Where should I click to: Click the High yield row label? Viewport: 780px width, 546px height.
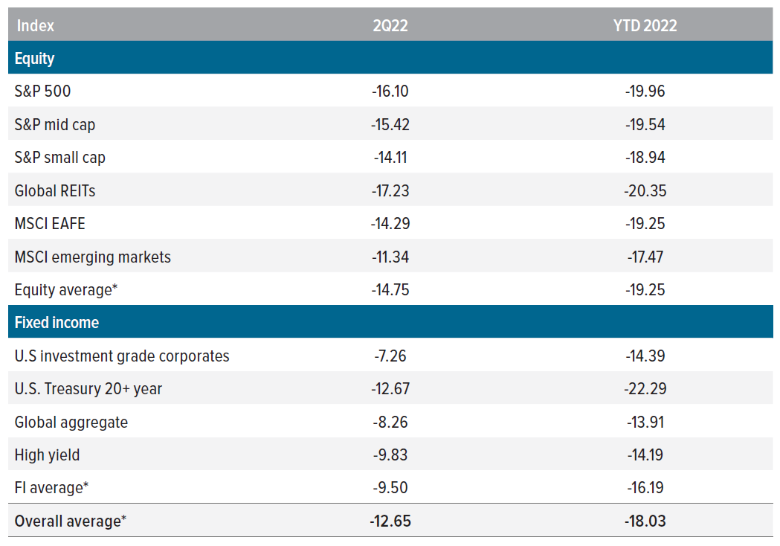coord(48,455)
